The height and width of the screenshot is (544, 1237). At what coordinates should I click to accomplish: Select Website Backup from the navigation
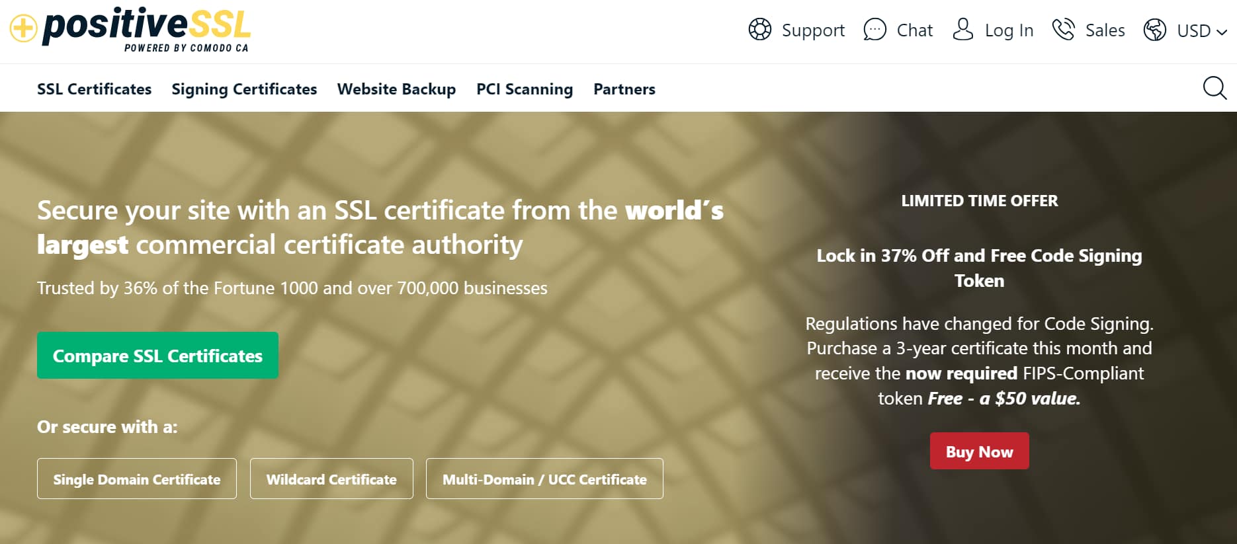coord(396,89)
